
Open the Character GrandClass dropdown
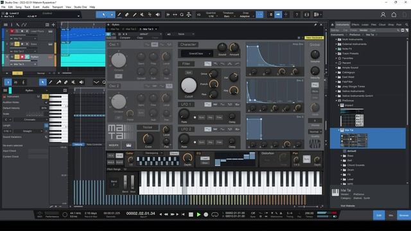[197, 53]
